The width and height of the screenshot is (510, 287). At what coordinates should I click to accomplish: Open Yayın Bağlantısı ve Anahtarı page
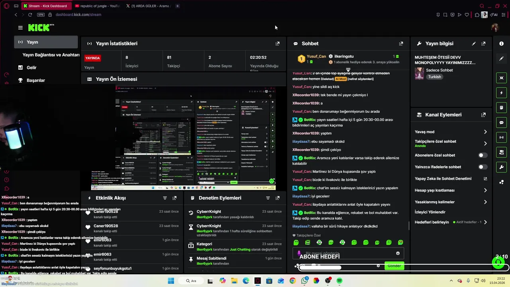tap(51, 55)
